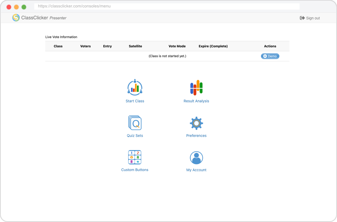Open the Preferences gear icon
The image size is (337, 222).
(x=196, y=123)
